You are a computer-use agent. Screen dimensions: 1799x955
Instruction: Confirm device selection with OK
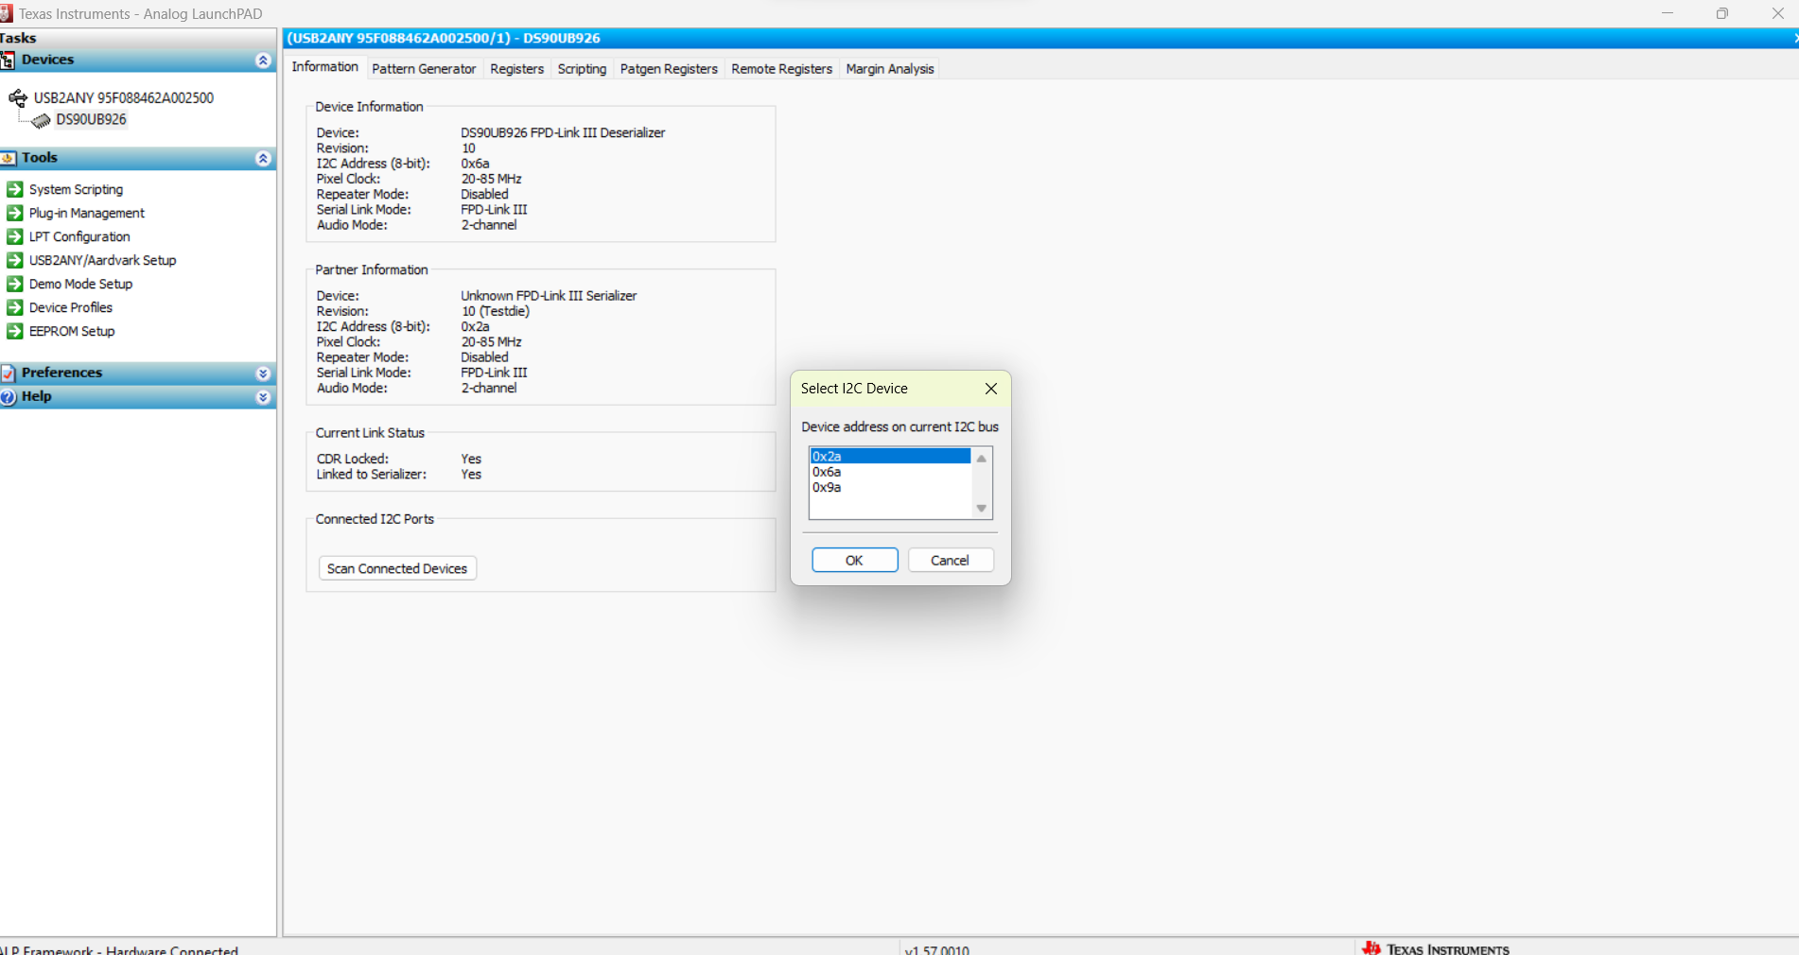click(x=853, y=560)
